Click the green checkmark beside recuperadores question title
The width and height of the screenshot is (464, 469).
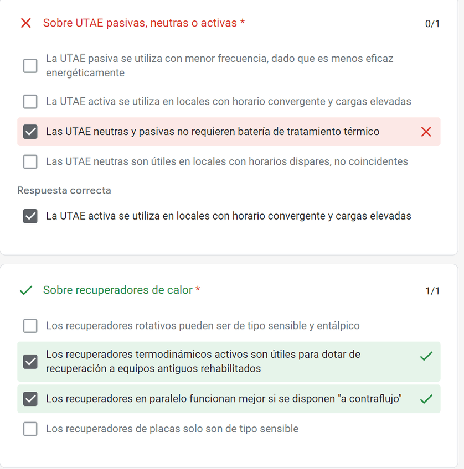coord(25,290)
